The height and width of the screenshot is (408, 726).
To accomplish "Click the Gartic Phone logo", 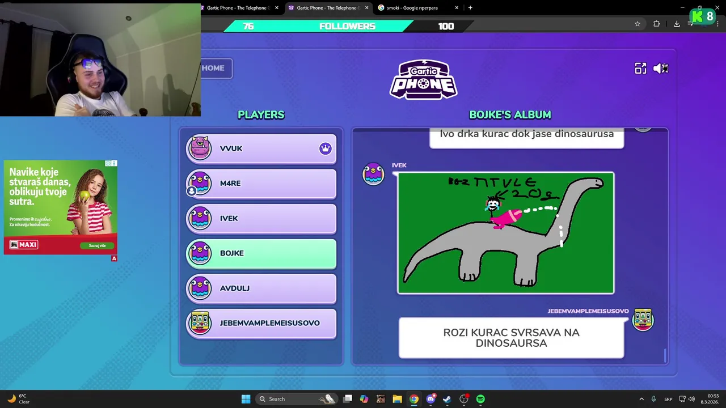I will (x=423, y=79).
